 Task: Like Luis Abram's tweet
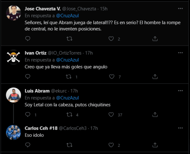[111, 114]
